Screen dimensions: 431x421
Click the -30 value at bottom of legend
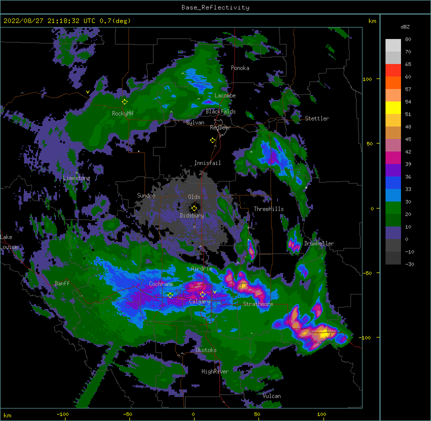coord(409,264)
